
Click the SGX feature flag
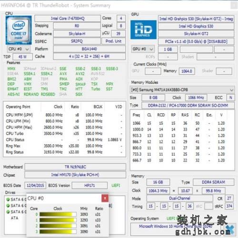(x=79, y=94)
